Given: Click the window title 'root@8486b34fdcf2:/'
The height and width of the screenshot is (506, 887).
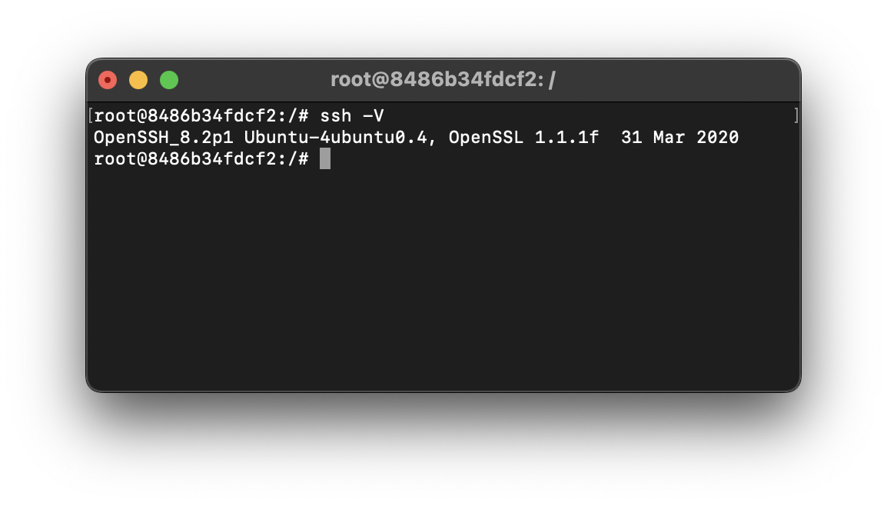Looking at the screenshot, I should [x=444, y=79].
